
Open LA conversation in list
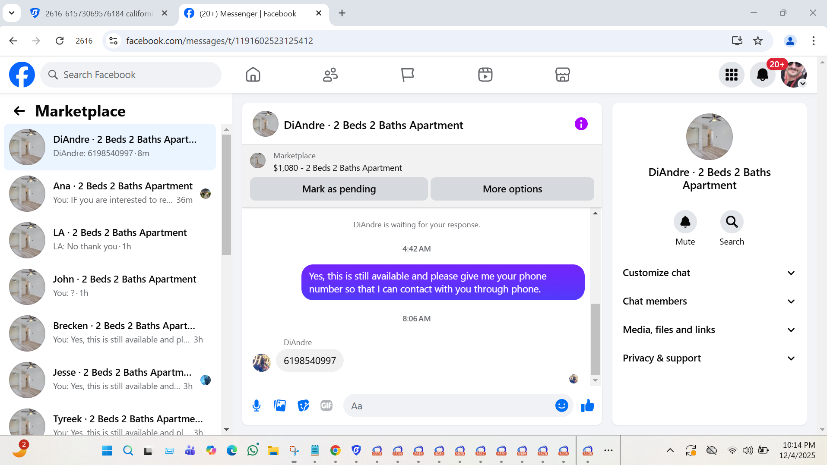click(x=110, y=240)
